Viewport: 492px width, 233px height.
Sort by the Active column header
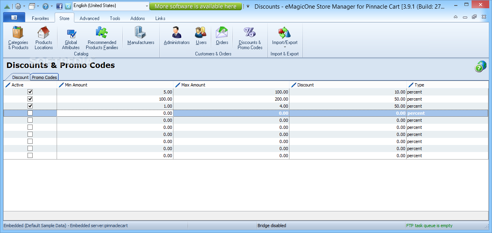[30, 85]
